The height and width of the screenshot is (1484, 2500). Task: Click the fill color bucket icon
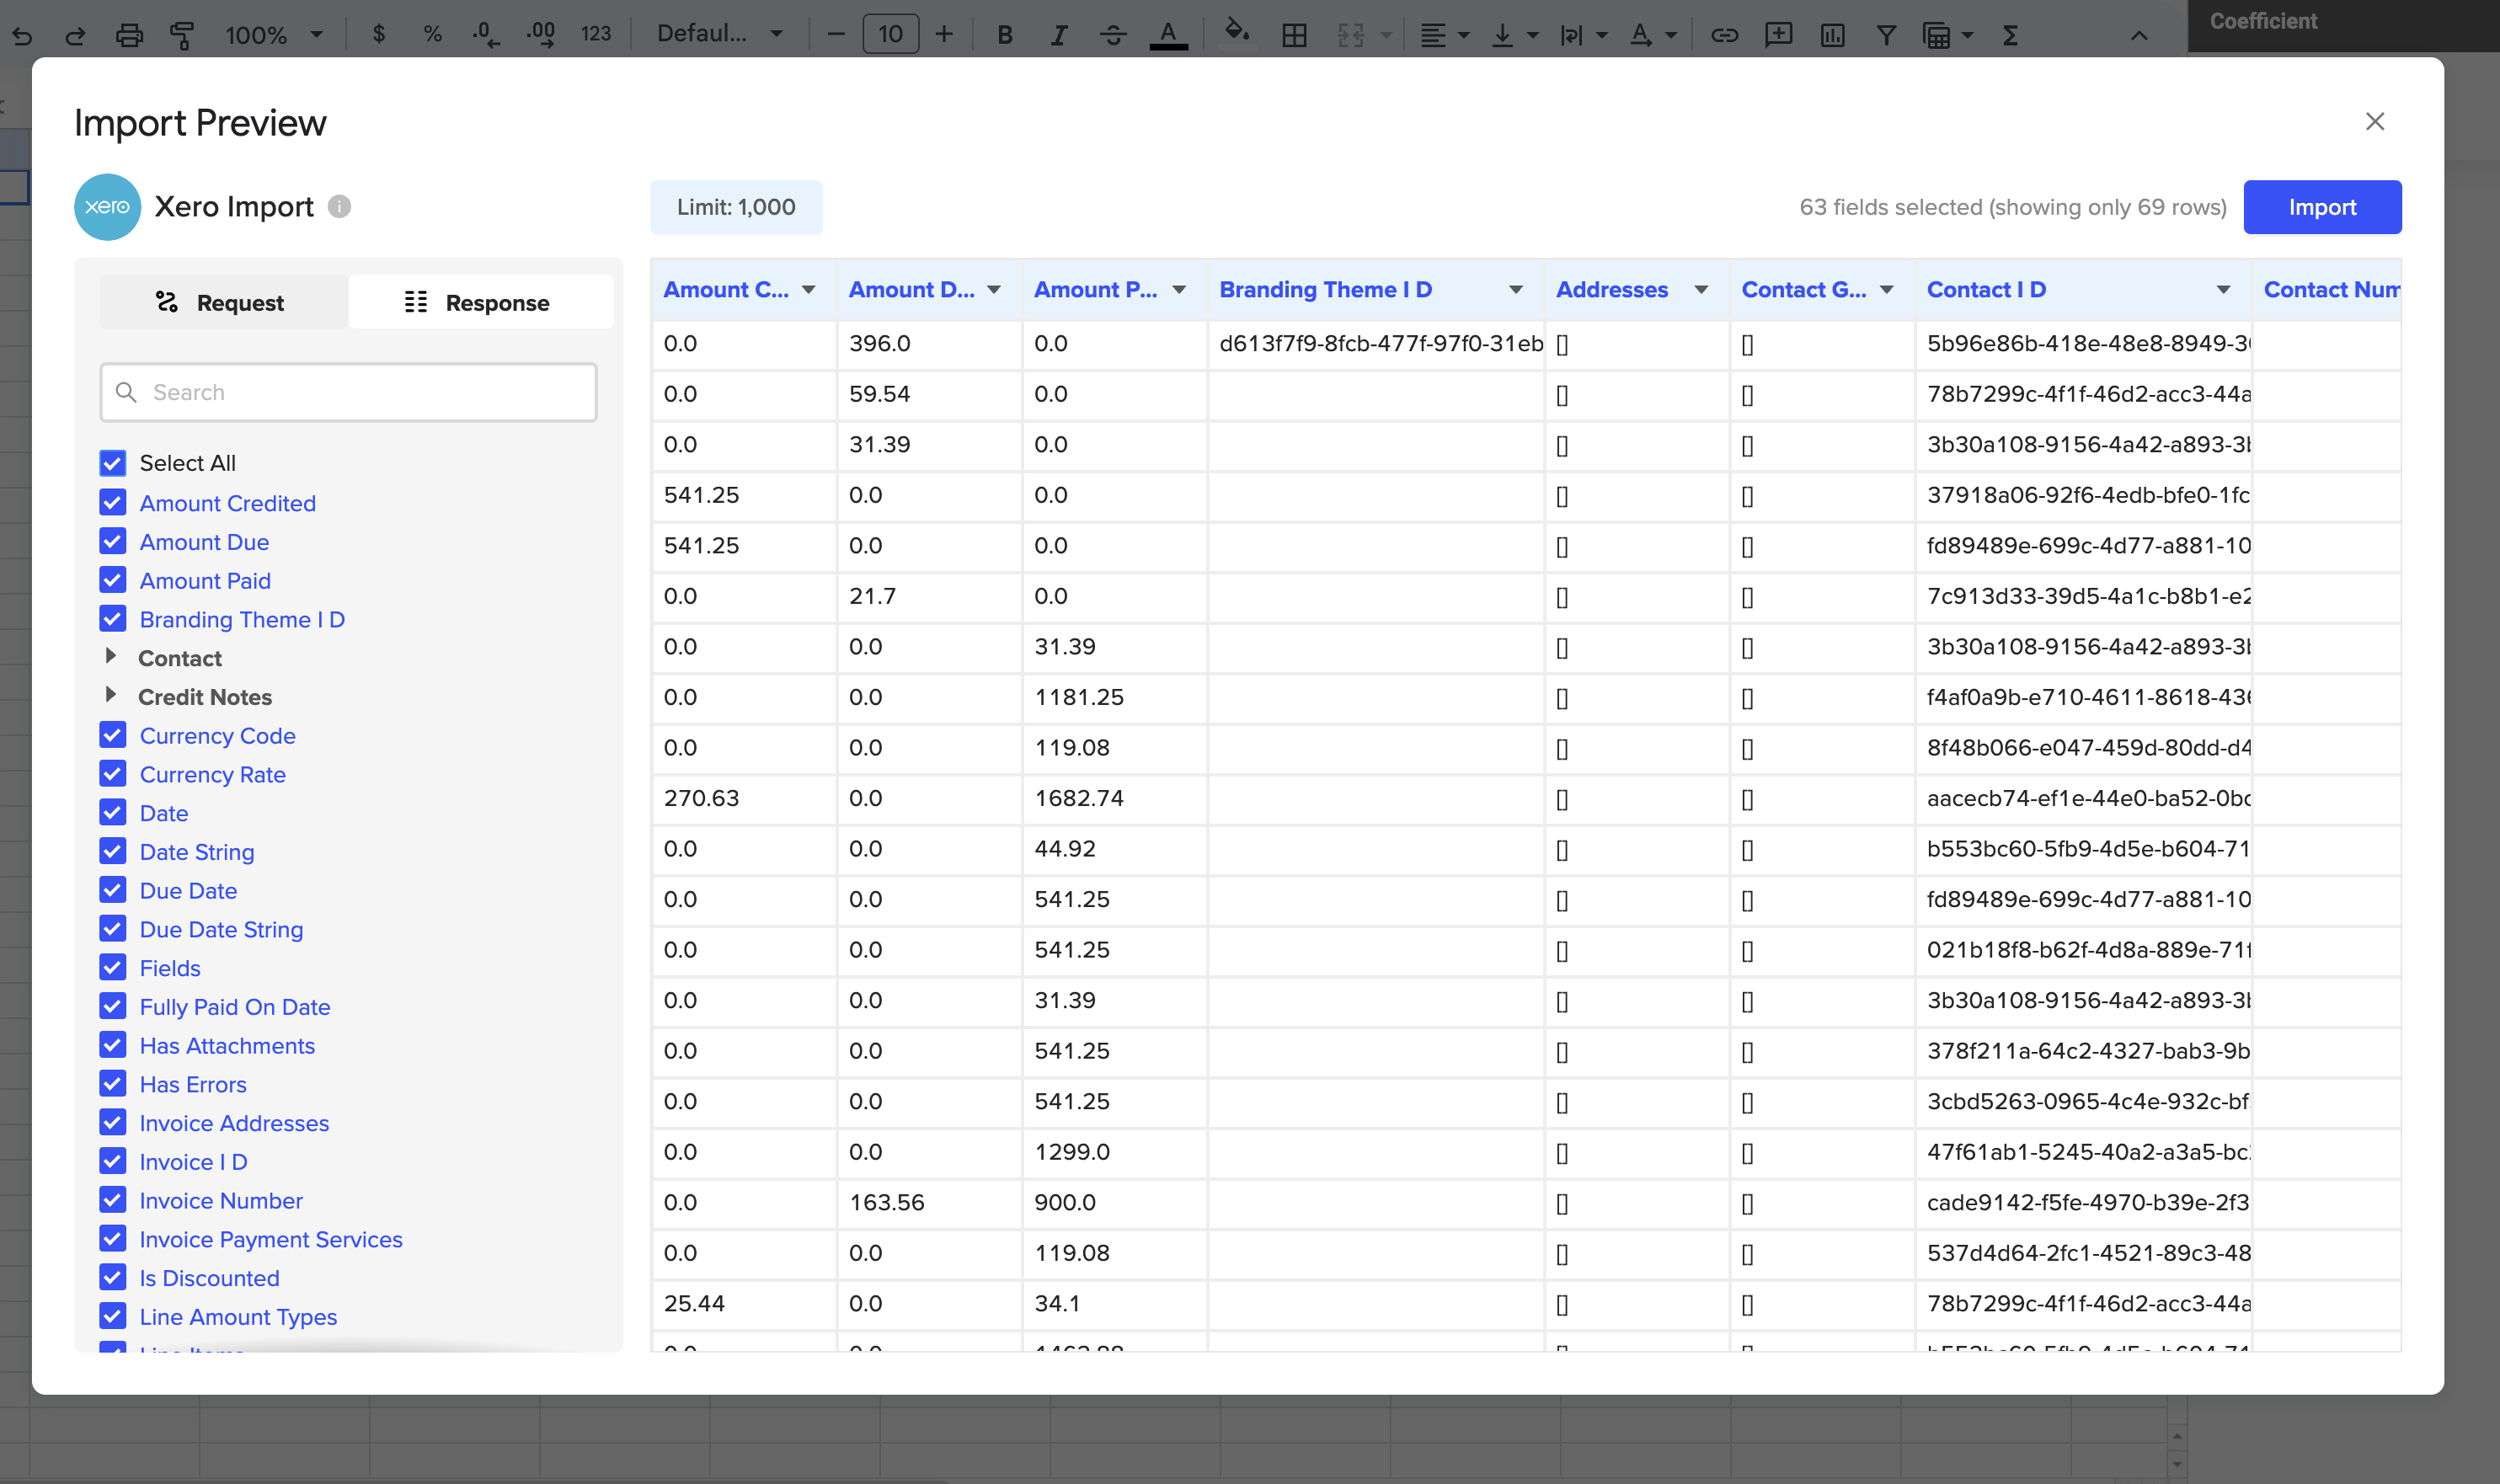[x=1236, y=32]
